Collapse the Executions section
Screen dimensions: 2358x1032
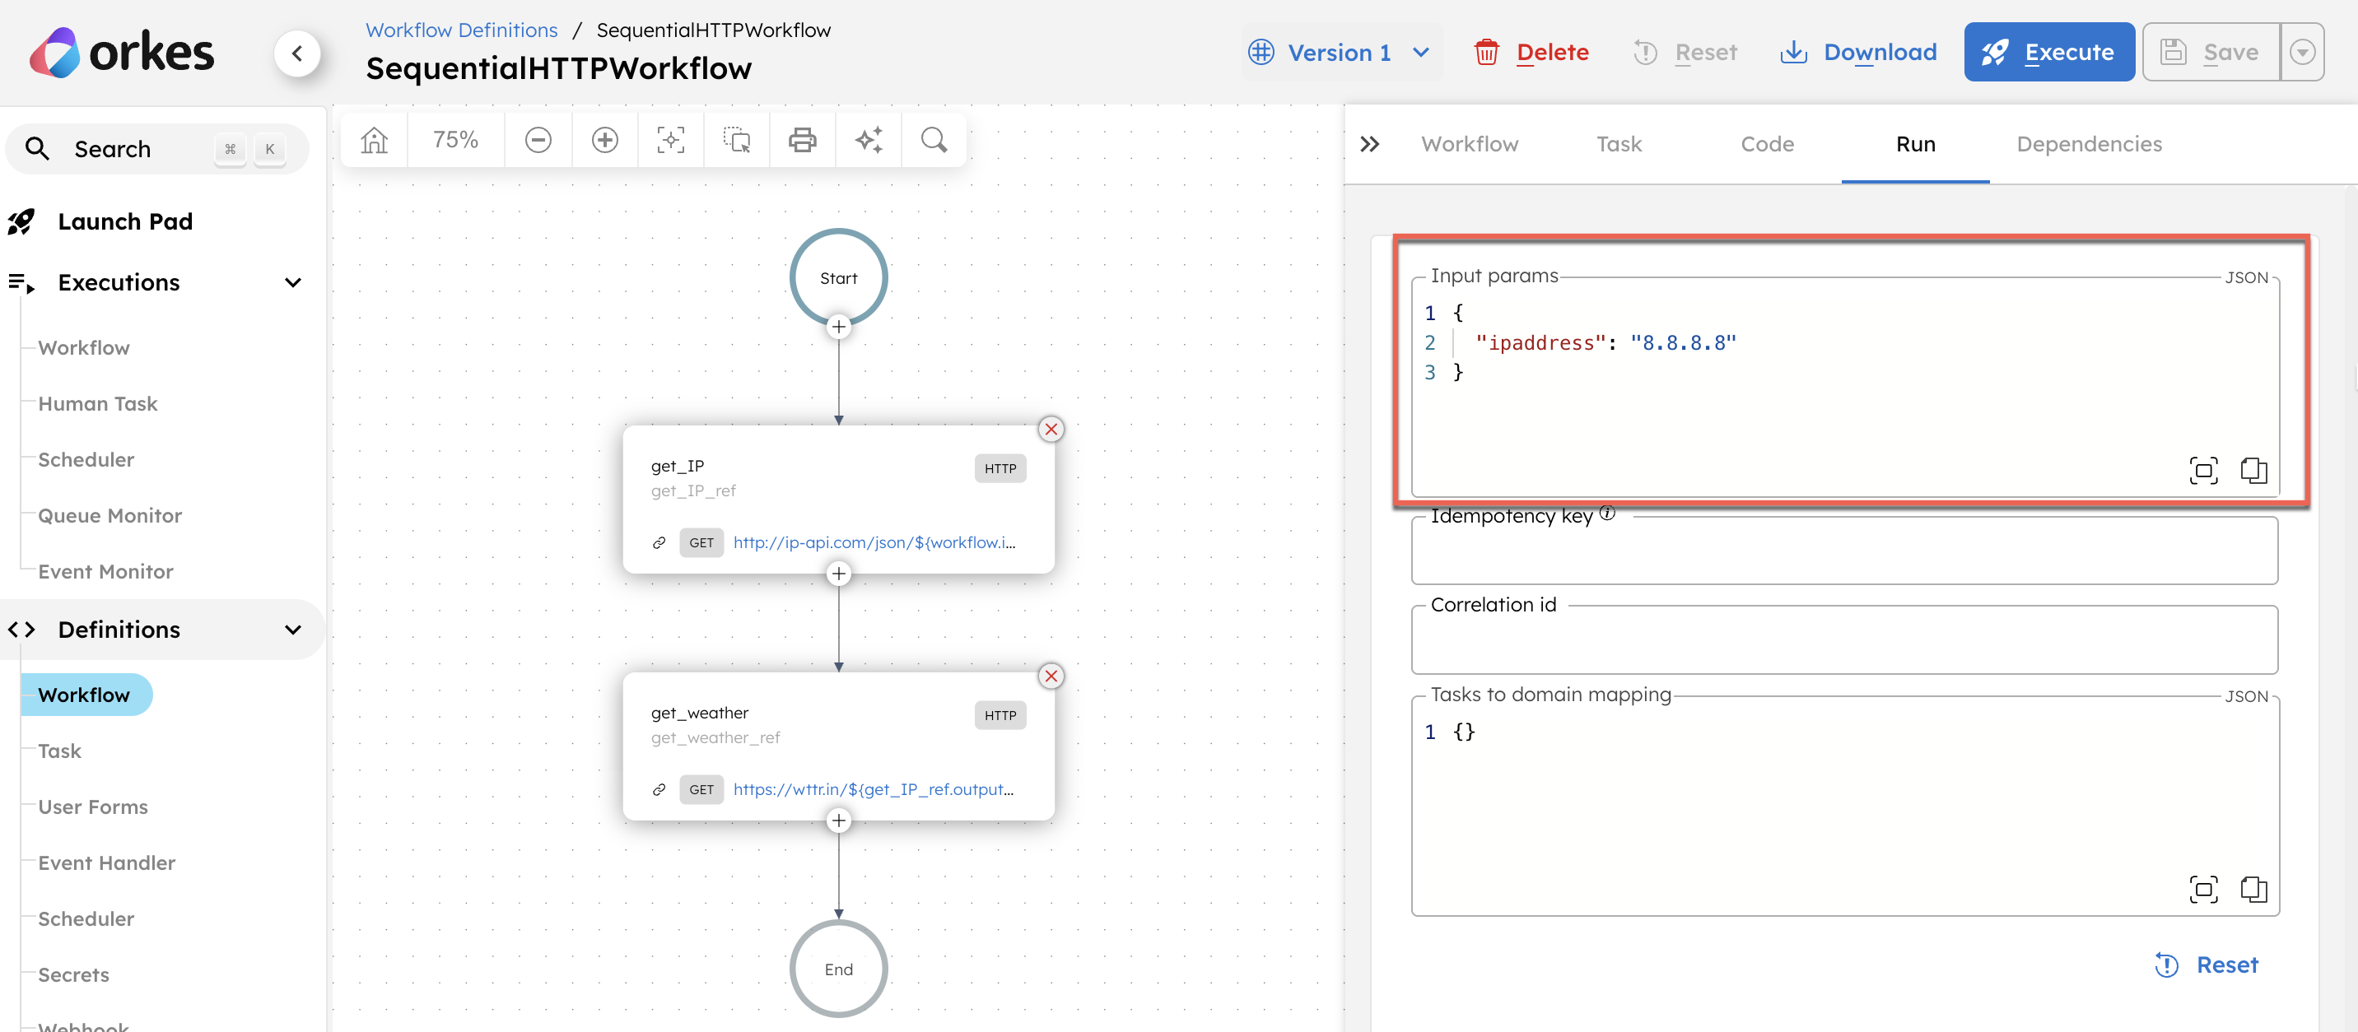(293, 283)
